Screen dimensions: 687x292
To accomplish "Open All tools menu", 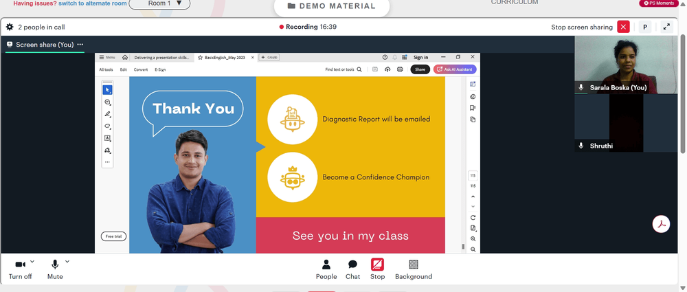I will coord(106,69).
